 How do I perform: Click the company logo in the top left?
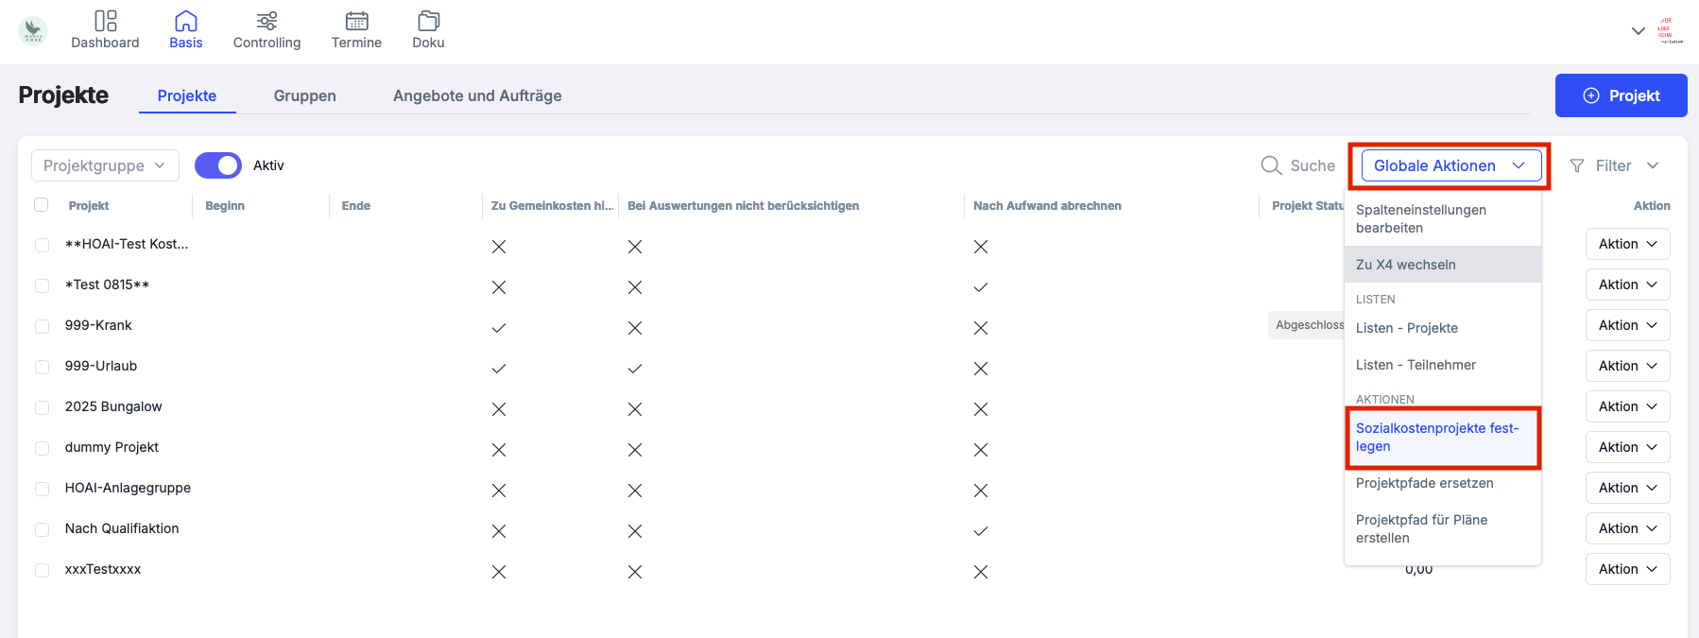click(x=31, y=30)
